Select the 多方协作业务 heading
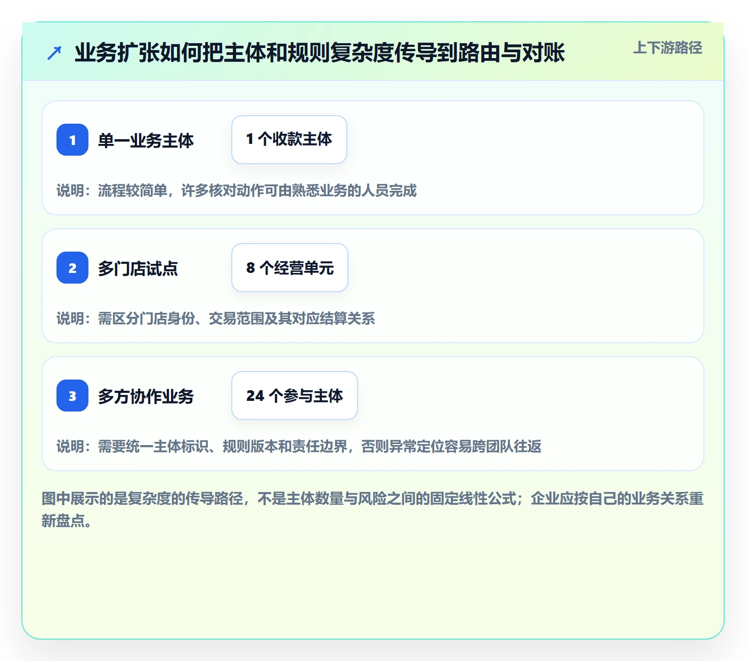Viewport: 746px width, 661px height. tap(146, 397)
